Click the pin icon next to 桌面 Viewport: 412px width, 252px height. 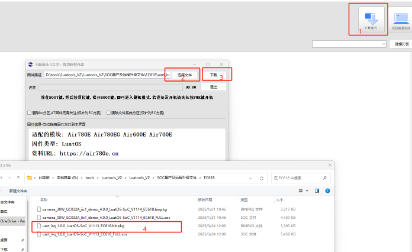pos(22,240)
